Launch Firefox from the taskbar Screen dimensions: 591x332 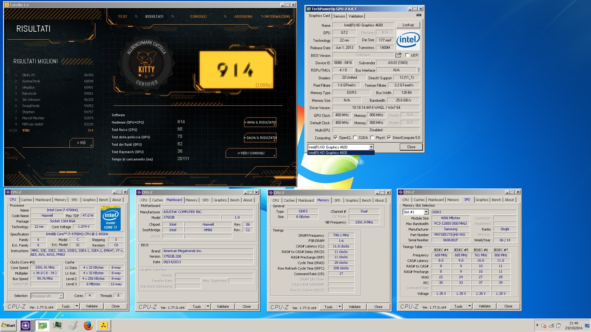[88, 325]
